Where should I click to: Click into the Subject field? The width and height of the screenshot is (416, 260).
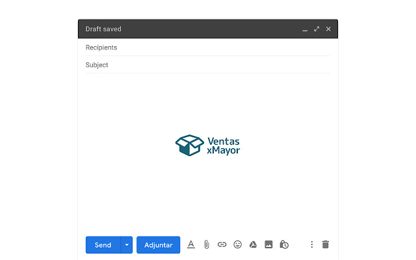pyautogui.click(x=208, y=65)
